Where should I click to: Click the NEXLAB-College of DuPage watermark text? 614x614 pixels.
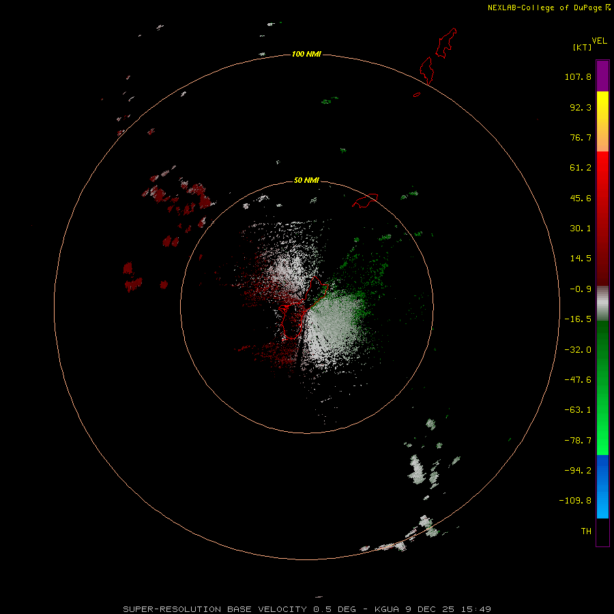(x=549, y=8)
